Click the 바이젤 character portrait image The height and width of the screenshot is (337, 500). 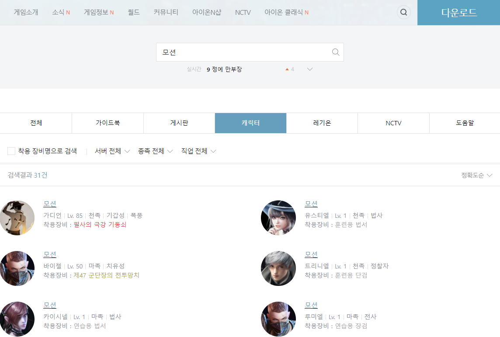point(17,268)
